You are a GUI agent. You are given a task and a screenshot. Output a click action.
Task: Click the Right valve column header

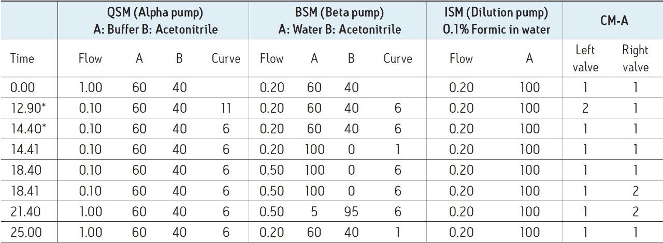(636, 58)
